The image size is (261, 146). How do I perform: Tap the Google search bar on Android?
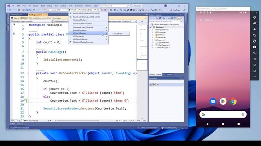(223, 114)
